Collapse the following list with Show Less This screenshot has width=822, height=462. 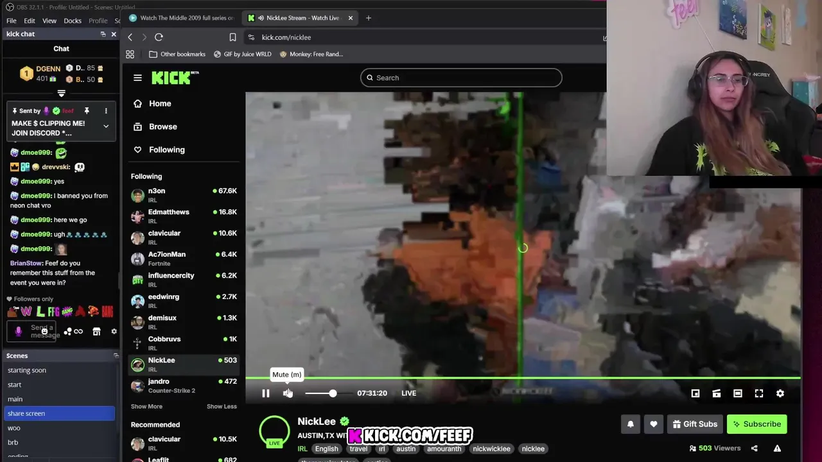222,406
